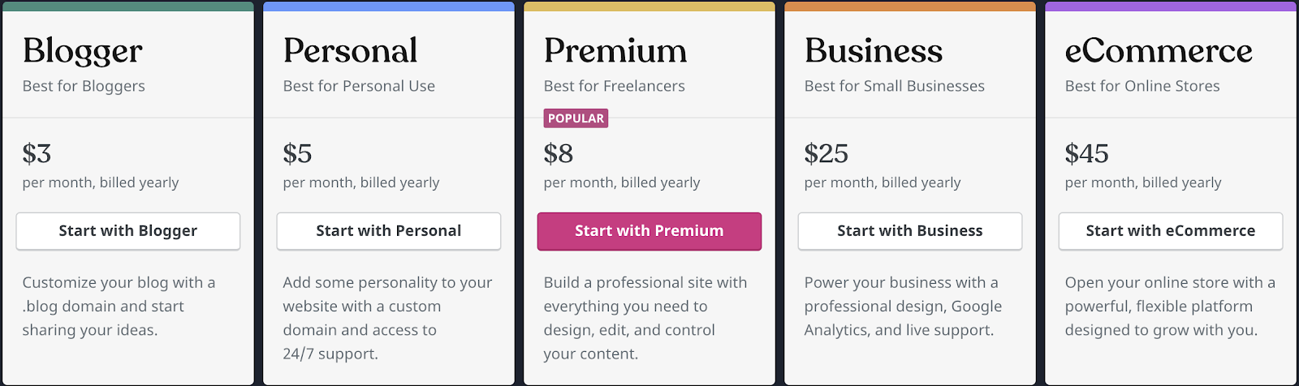This screenshot has height=386, width=1299.
Task: Click the Start with Blogger button
Action: click(128, 231)
